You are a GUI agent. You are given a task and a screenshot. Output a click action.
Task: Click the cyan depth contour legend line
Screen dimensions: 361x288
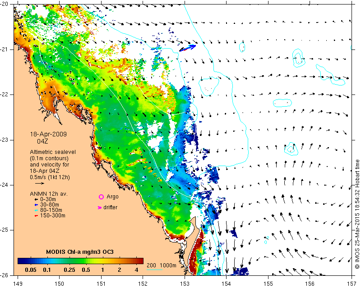[154, 270]
